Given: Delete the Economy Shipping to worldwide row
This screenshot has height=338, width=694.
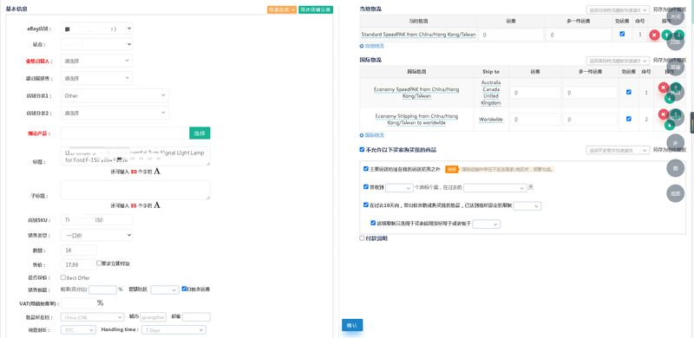Looking at the screenshot, I should pyautogui.click(x=663, y=114).
